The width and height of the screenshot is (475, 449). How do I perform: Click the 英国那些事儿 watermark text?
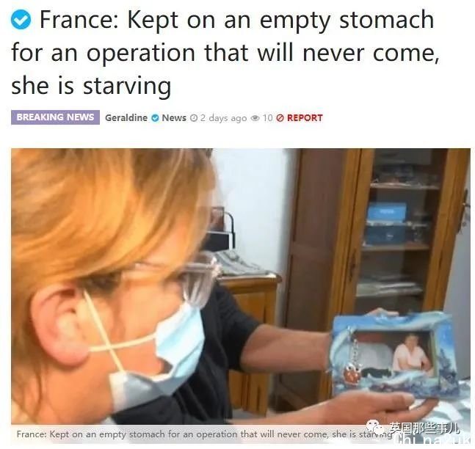[x=424, y=428]
